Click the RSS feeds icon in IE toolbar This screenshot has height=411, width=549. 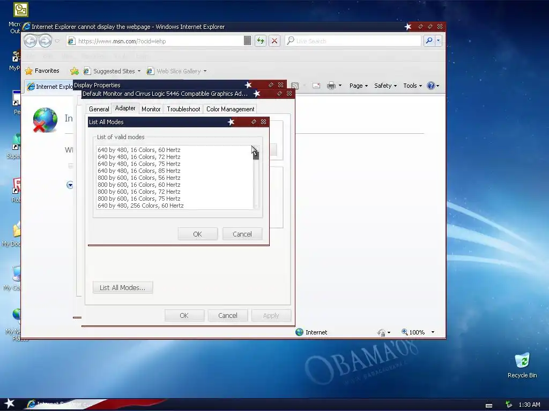coord(295,86)
